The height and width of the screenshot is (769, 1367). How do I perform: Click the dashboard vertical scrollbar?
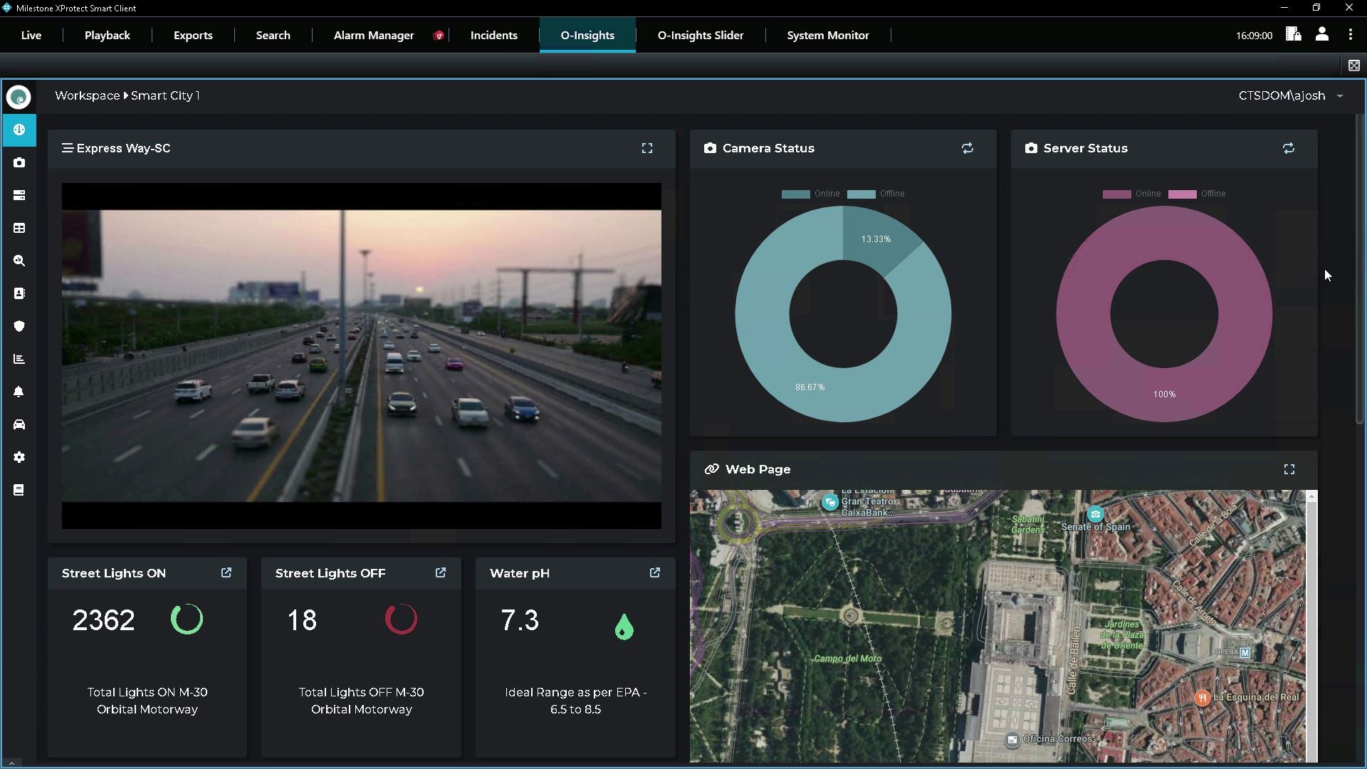[1361, 271]
